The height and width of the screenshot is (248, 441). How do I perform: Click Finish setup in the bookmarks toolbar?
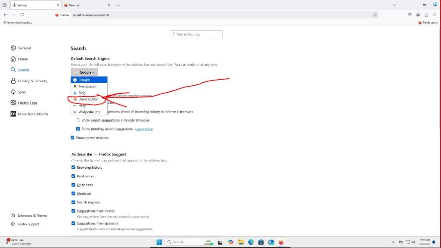point(428,22)
